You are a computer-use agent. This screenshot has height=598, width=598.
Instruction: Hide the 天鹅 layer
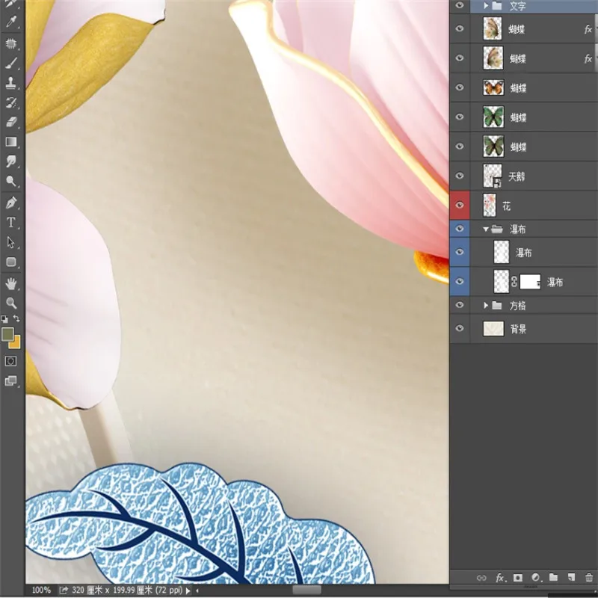click(x=460, y=176)
